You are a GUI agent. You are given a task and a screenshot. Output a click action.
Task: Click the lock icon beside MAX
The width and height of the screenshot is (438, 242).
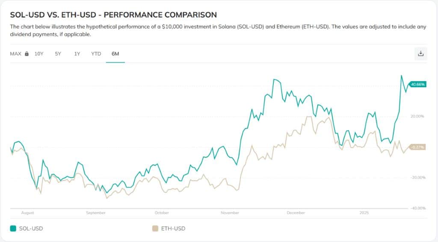pyautogui.click(x=27, y=53)
